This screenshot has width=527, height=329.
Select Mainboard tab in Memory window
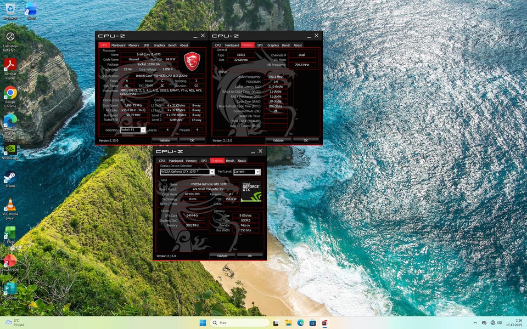click(x=232, y=45)
